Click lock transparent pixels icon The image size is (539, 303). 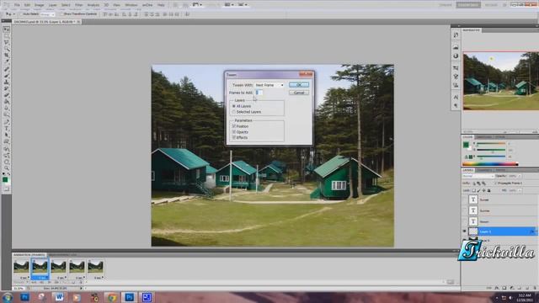tap(473, 191)
